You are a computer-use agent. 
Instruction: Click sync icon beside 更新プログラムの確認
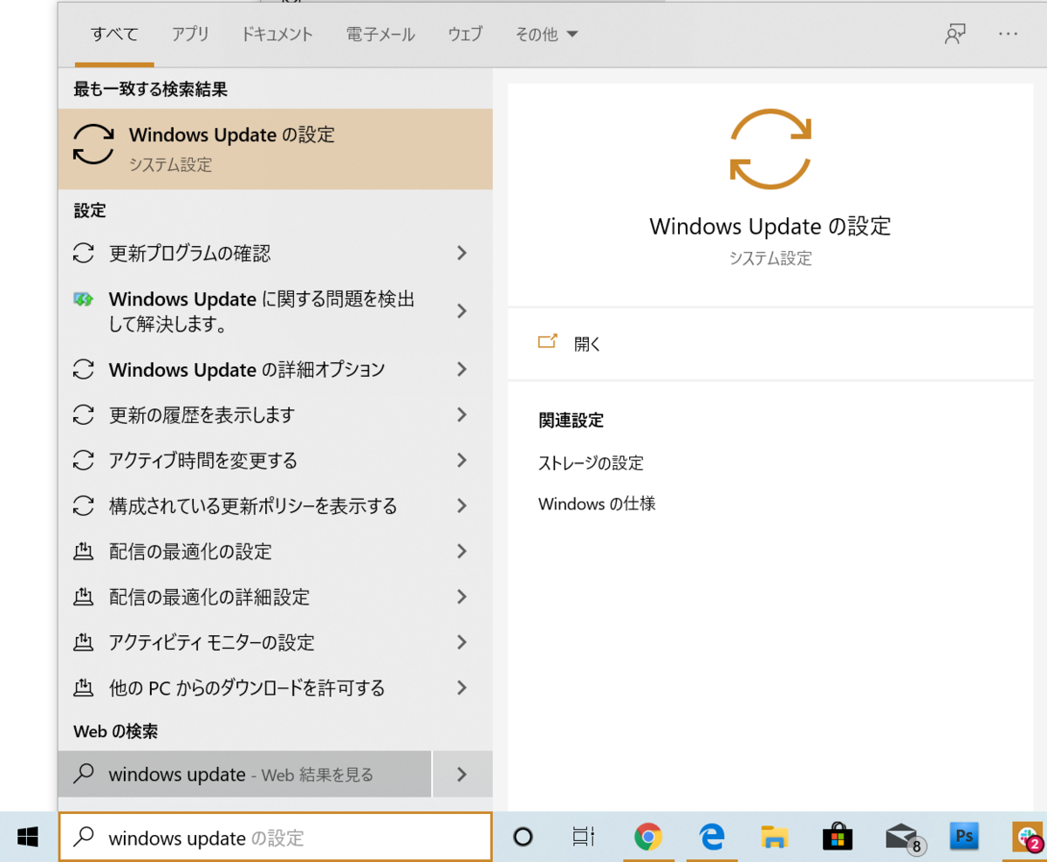[83, 254]
